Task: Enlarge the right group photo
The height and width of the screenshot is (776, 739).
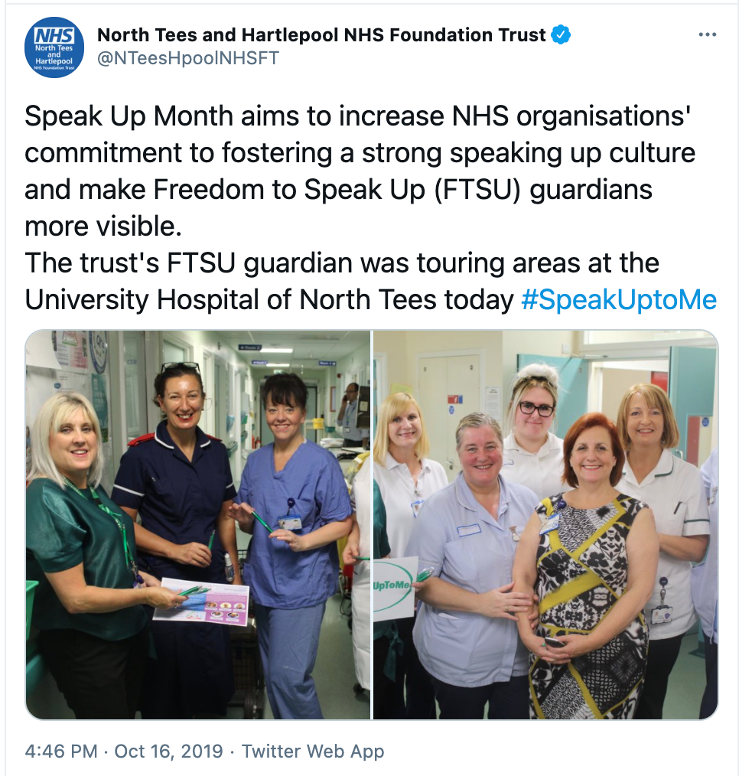Action: tap(545, 524)
